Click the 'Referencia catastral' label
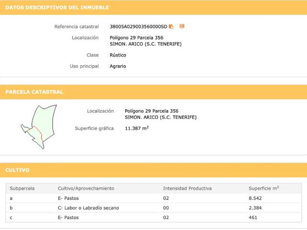 click(76, 27)
